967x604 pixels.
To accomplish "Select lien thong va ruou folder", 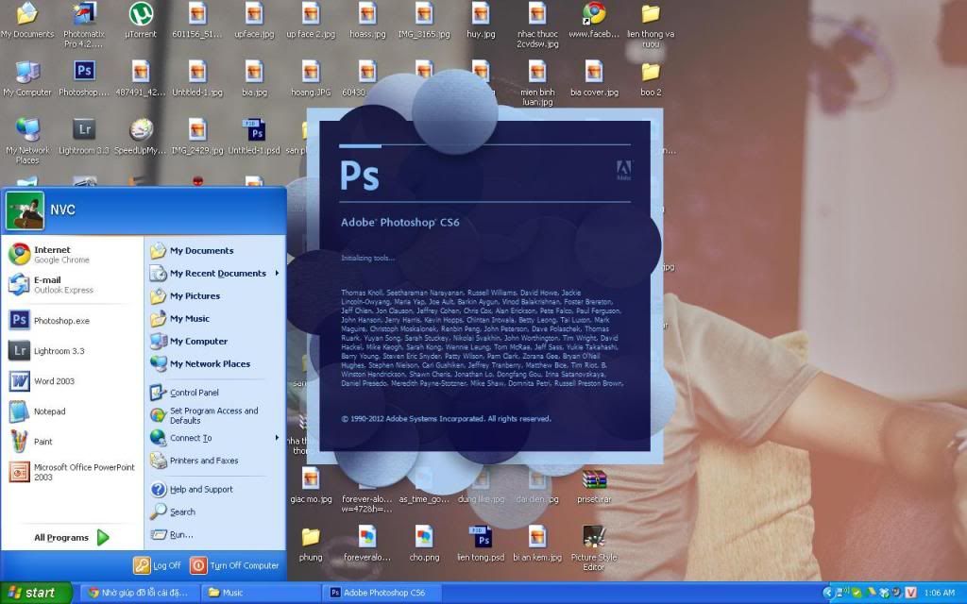I will click(651, 25).
